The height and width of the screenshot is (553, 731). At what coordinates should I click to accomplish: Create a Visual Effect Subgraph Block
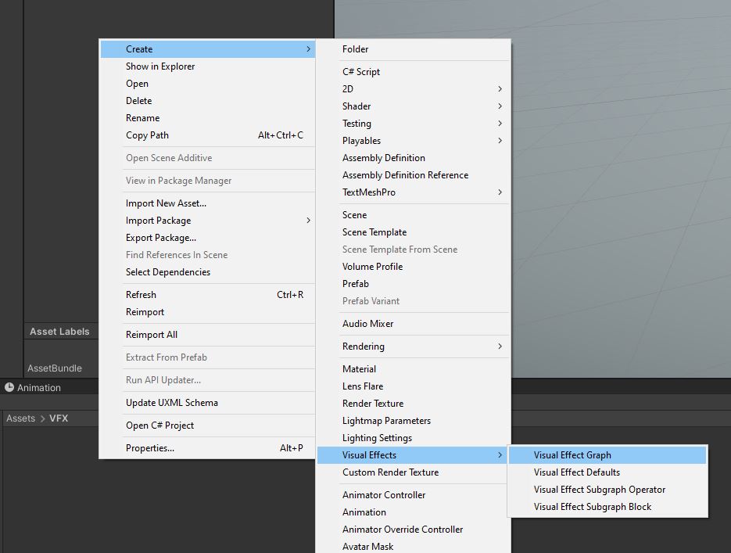(593, 506)
